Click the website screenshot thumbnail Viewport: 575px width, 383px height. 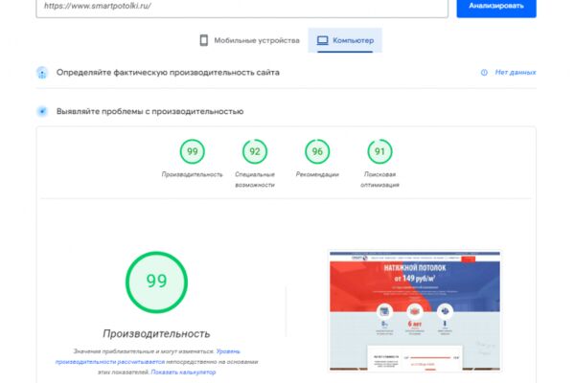(x=415, y=311)
